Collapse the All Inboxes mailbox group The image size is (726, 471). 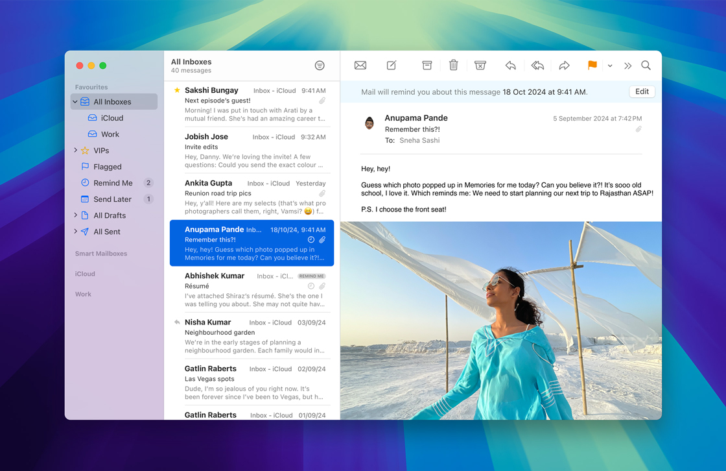pos(75,102)
